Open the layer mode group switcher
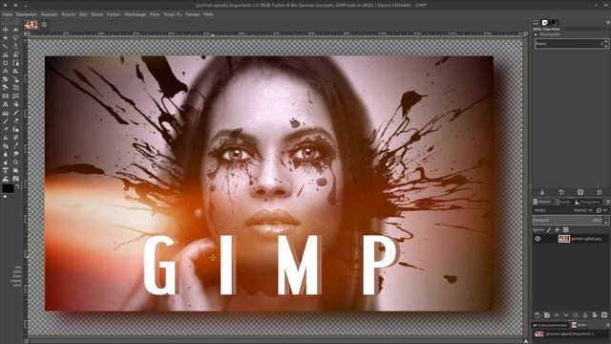This screenshot has height=344, width=611. (601, 210)
